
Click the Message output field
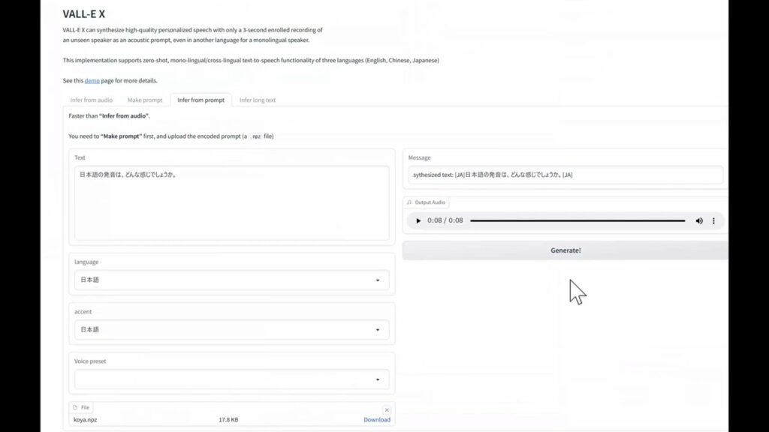[x=565, y=175]
